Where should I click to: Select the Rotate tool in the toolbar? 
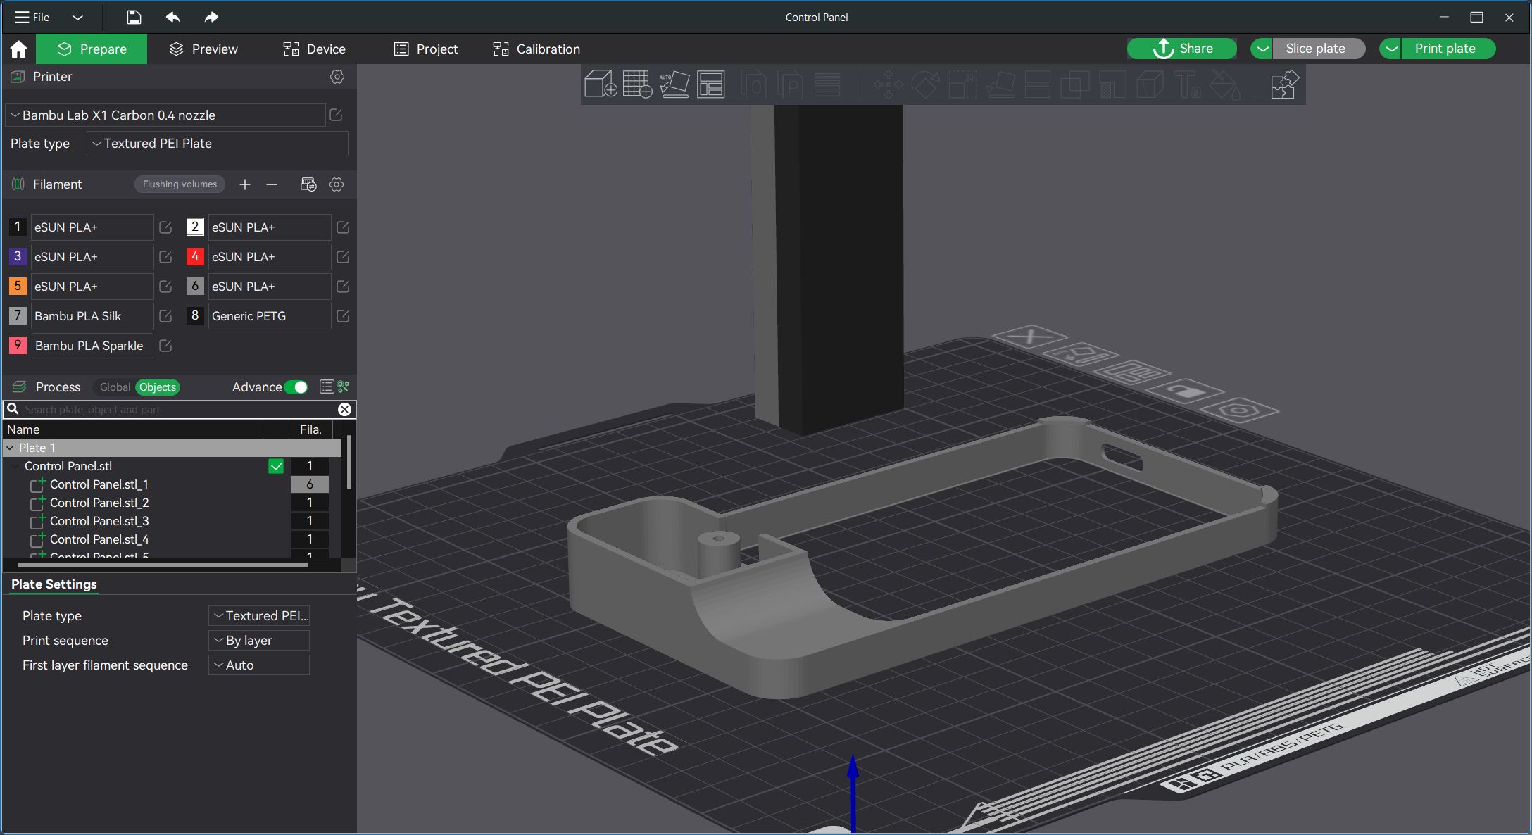coord(926,84)
